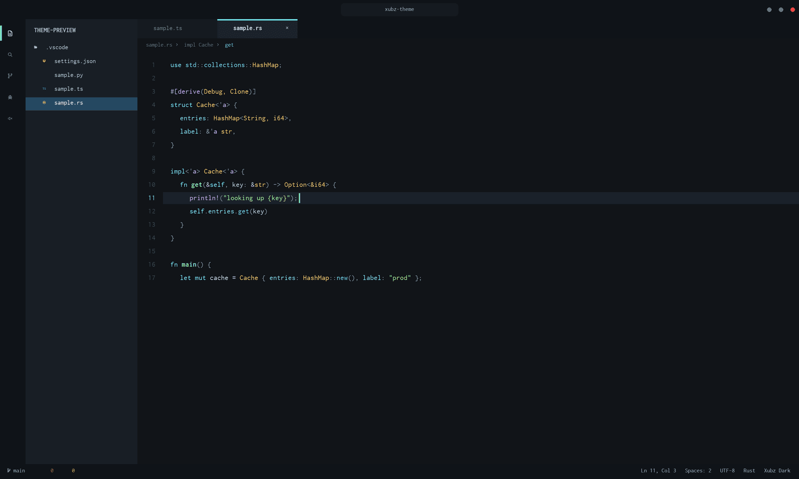Click "Option<&i64>" return type text
This screenshot has width=799, height=479.
(307, 185)
